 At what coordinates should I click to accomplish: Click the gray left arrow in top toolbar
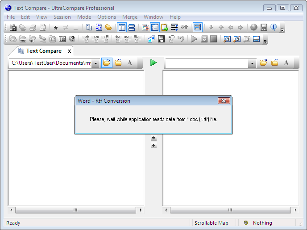point(231,27)
